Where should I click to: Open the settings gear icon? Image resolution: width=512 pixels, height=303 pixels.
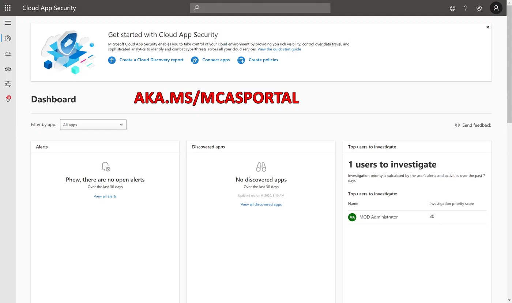point(479,8)
